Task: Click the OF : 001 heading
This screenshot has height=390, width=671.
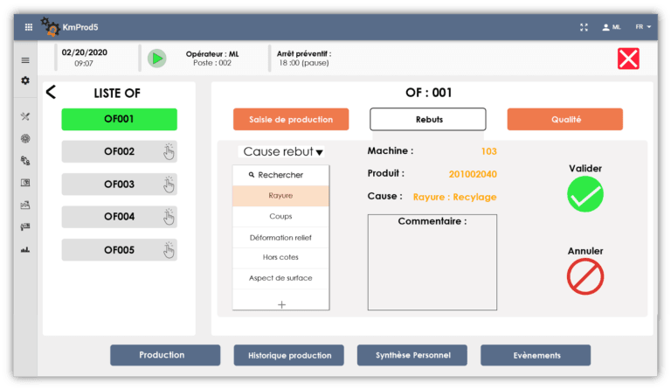Action: coord(428,93)
